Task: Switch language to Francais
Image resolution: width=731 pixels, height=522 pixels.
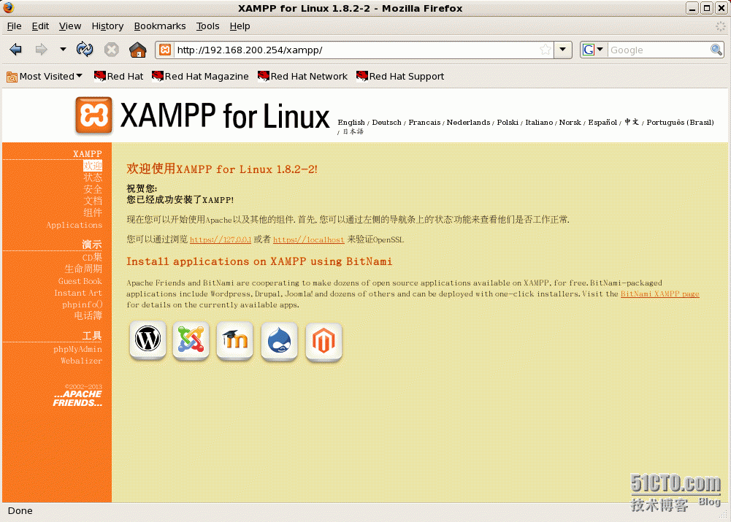Action: (x=424, y=122)
